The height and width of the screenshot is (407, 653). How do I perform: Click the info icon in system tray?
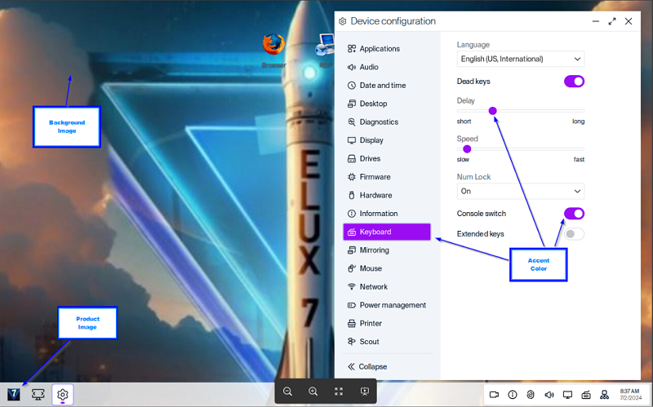pyautogui.click(x=513, y=395)
